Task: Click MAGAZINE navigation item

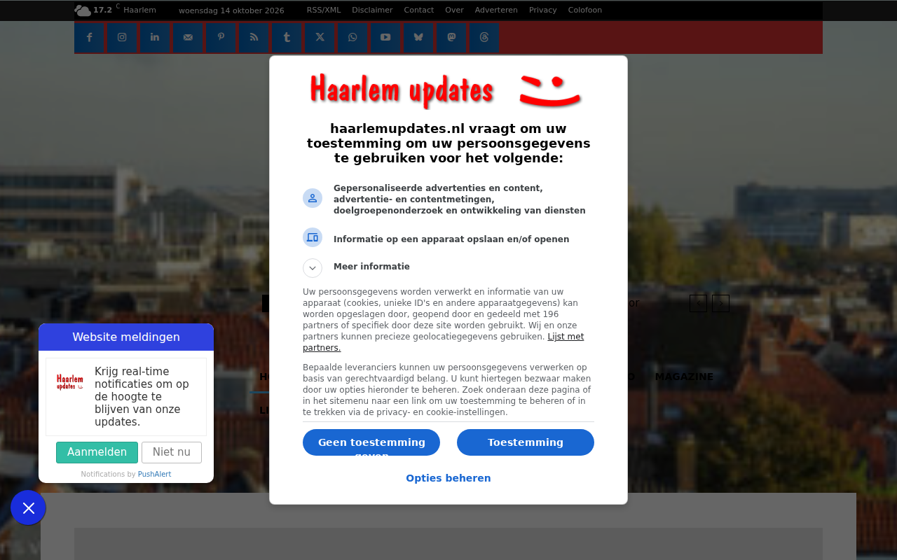Action: 684,377
